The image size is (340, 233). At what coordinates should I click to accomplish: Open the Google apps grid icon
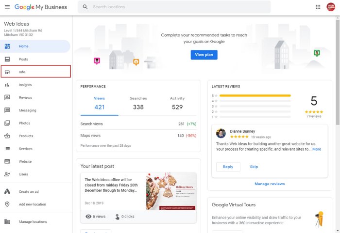[318, 7]
